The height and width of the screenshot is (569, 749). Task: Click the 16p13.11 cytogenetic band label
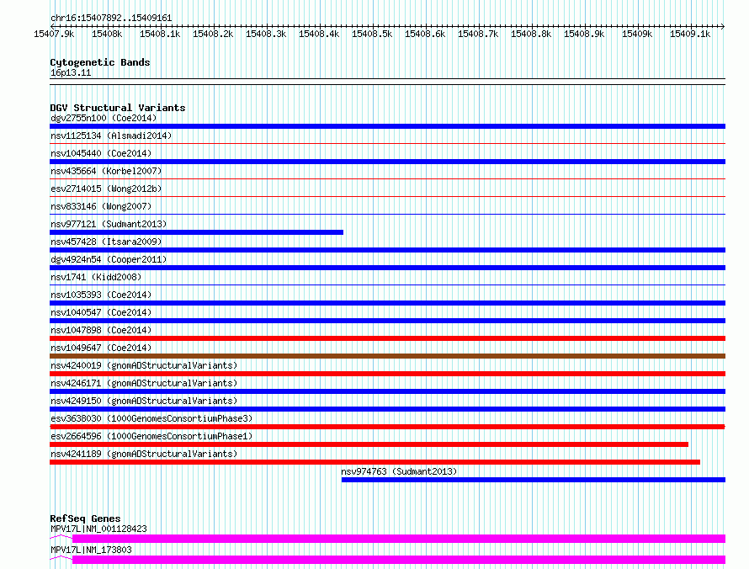pyautogui.click(x=71, y=72)
